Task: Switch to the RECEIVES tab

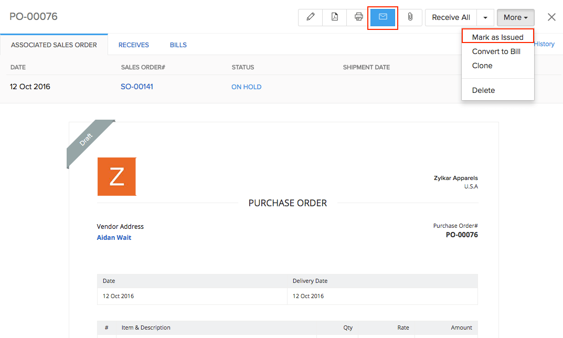Action: tap(133, 45)
